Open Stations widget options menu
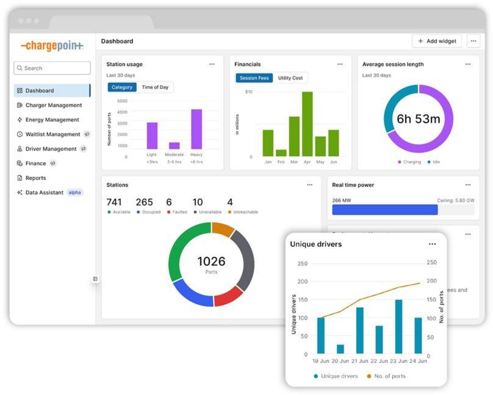Viewport: 493px width, 395px height. tap(310, 185)
